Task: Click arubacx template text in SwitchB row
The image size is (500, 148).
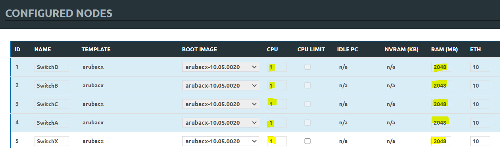Action: (x=93, y=86)
